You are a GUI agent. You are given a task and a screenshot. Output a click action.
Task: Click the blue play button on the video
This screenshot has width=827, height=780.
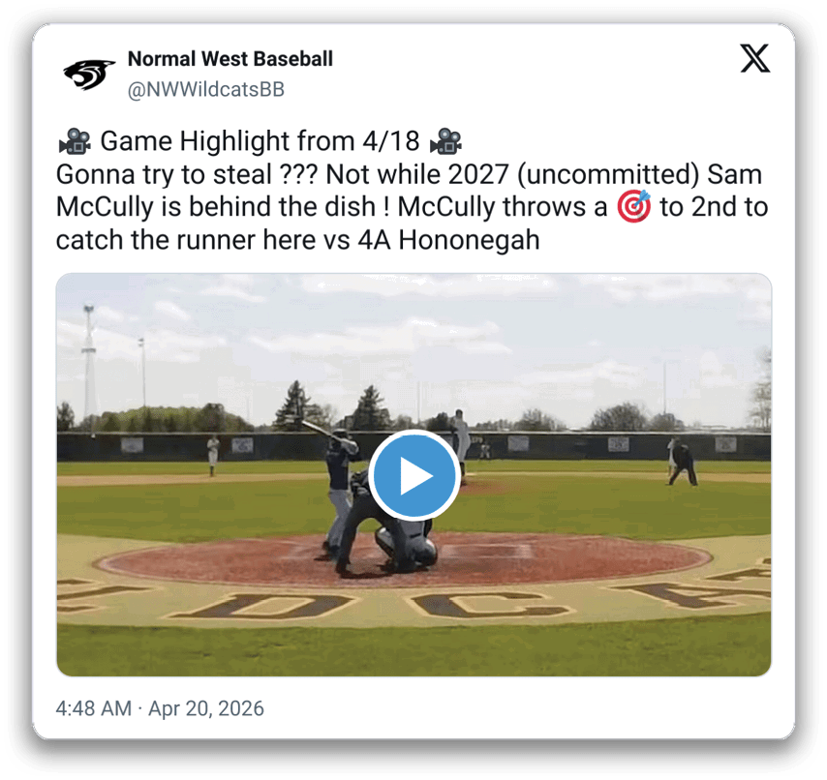414,475
